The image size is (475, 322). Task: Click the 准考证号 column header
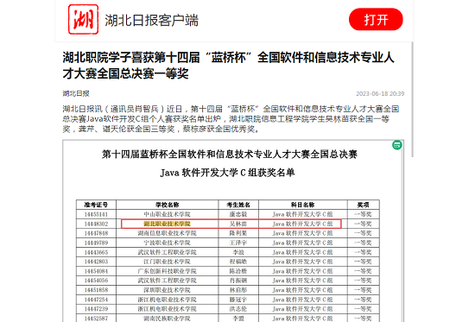pyautogui.click(x=96, y=205)
